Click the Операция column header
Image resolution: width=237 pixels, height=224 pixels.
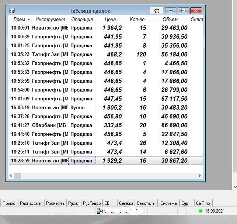(82, 19)
